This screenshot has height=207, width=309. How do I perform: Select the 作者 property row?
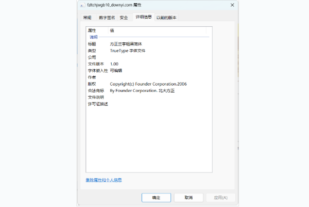149,77
